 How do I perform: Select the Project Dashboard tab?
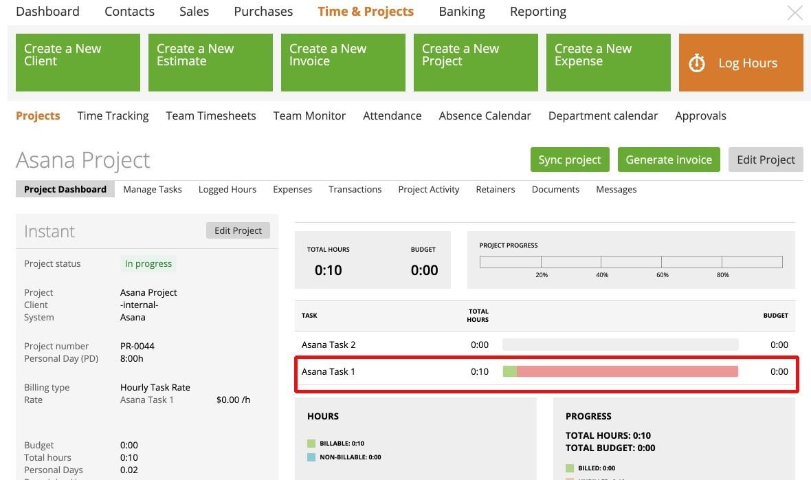coord(65,189)
